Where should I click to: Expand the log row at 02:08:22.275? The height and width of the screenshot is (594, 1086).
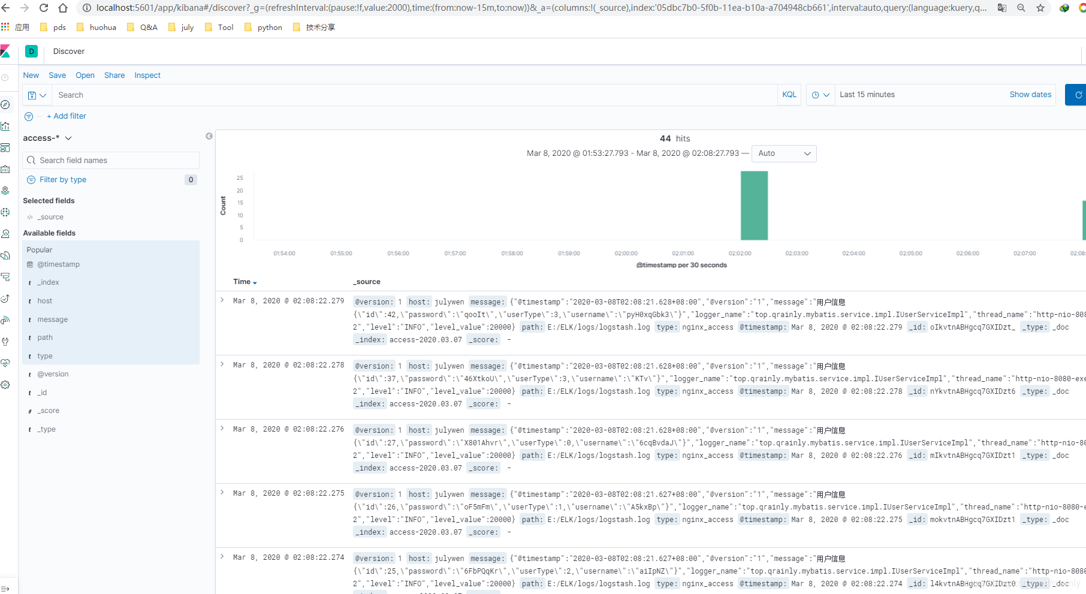click(222, 493)
